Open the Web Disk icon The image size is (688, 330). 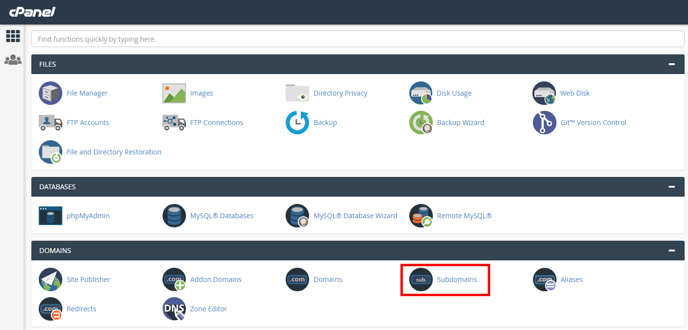[x=544, y=93]
